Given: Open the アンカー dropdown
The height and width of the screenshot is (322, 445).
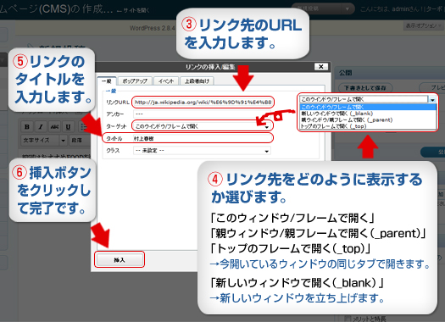Looking at the screenshot, I should (202, 114).
